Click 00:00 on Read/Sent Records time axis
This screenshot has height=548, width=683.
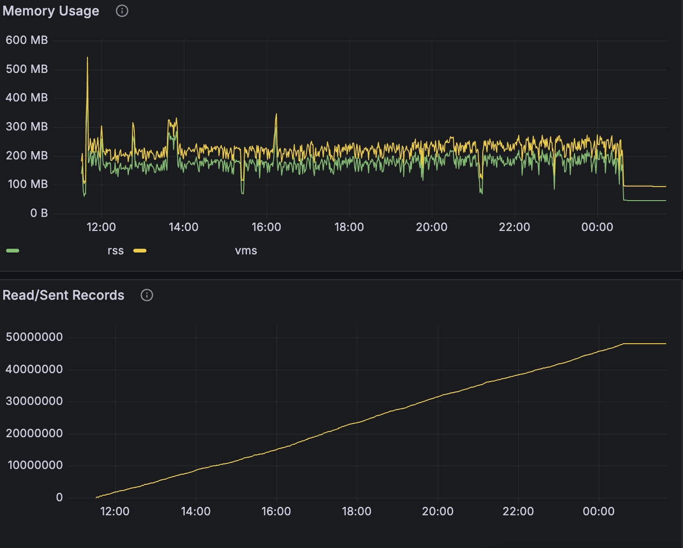coord(599,512)
